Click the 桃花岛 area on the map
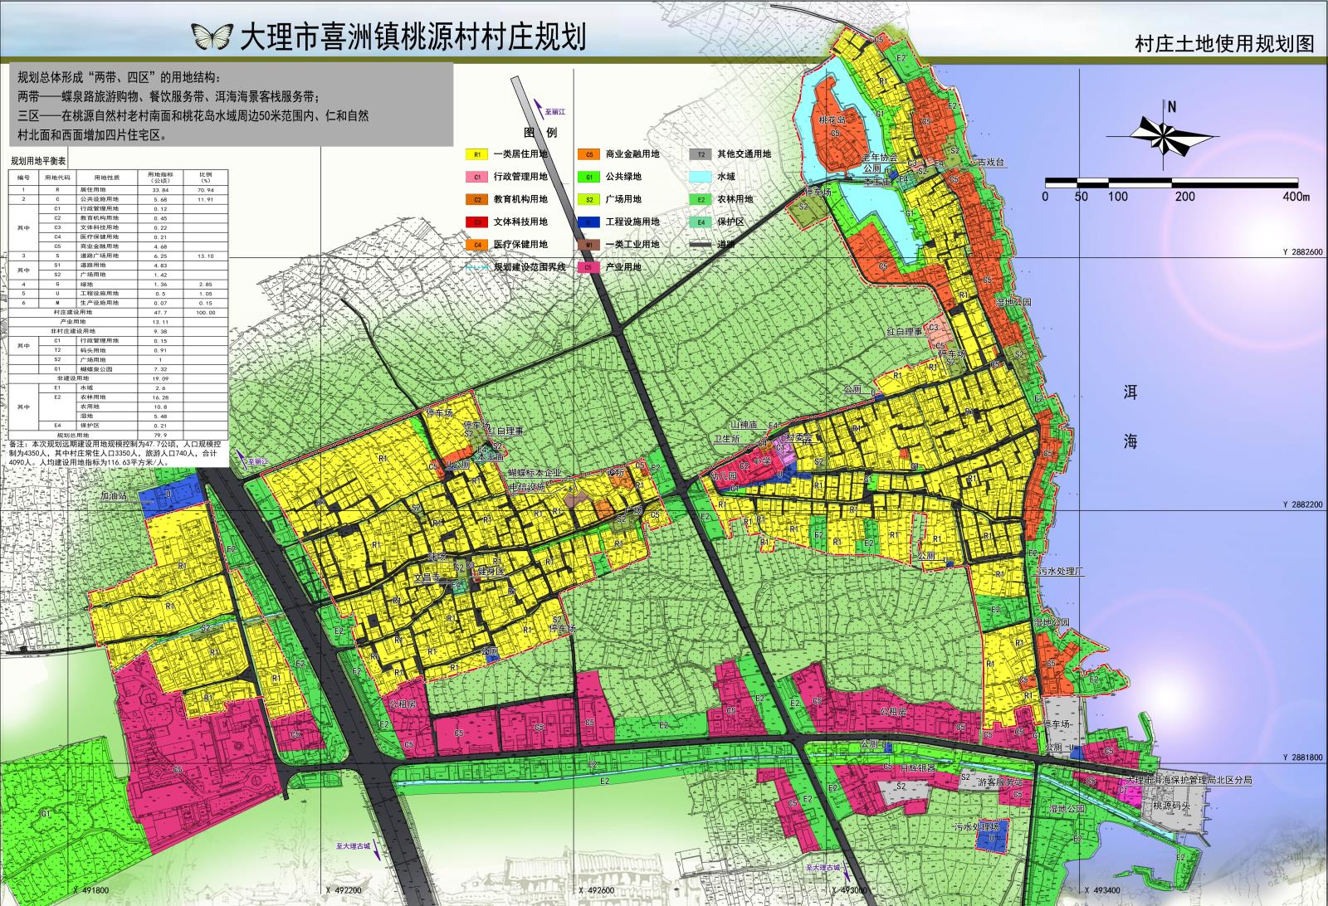1328x906 pixels. (x=830, y=120)
